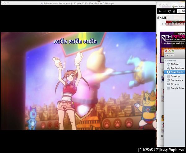Click the Desktop icon in sidebar
The image size is (186, 153).
coord(168,76)
